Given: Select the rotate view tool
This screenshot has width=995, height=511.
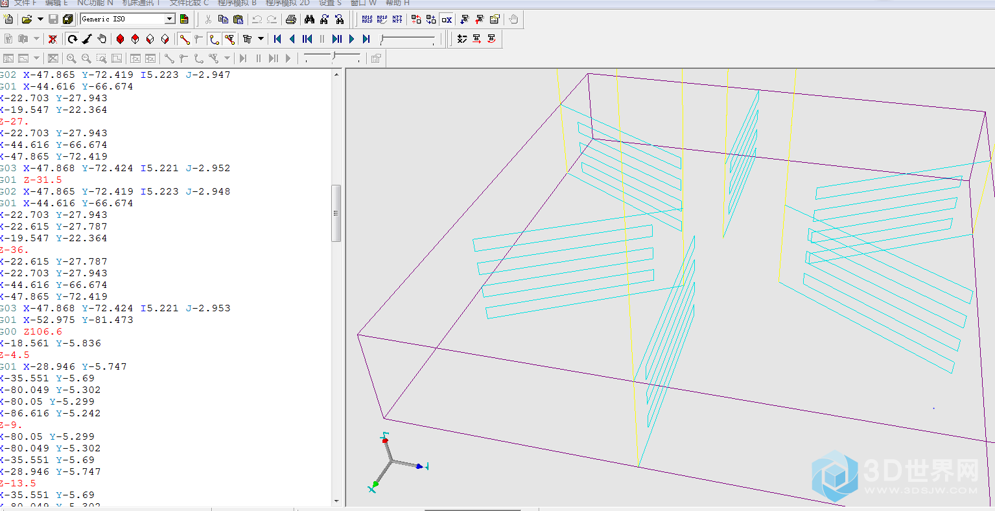Looking at the screenshot, I should 73,39.
